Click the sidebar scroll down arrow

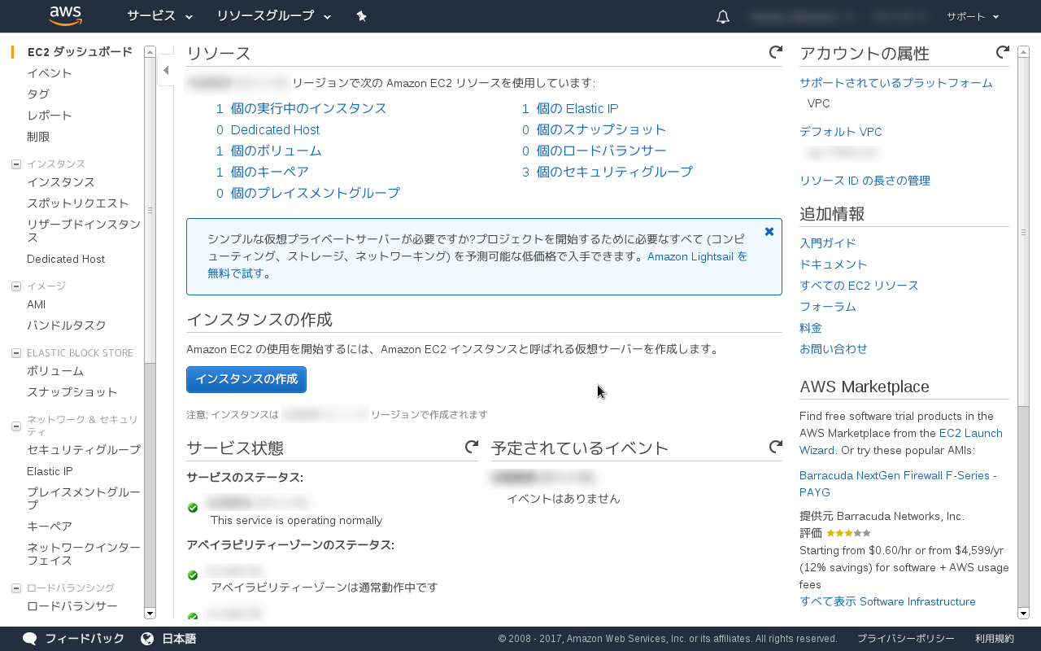coord(150,613)
